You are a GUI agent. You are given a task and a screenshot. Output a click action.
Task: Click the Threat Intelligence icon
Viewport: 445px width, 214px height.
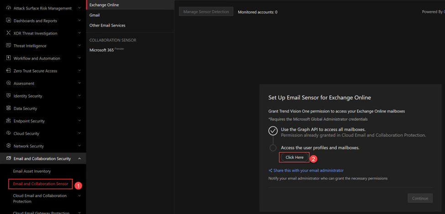tap(8, 46)
